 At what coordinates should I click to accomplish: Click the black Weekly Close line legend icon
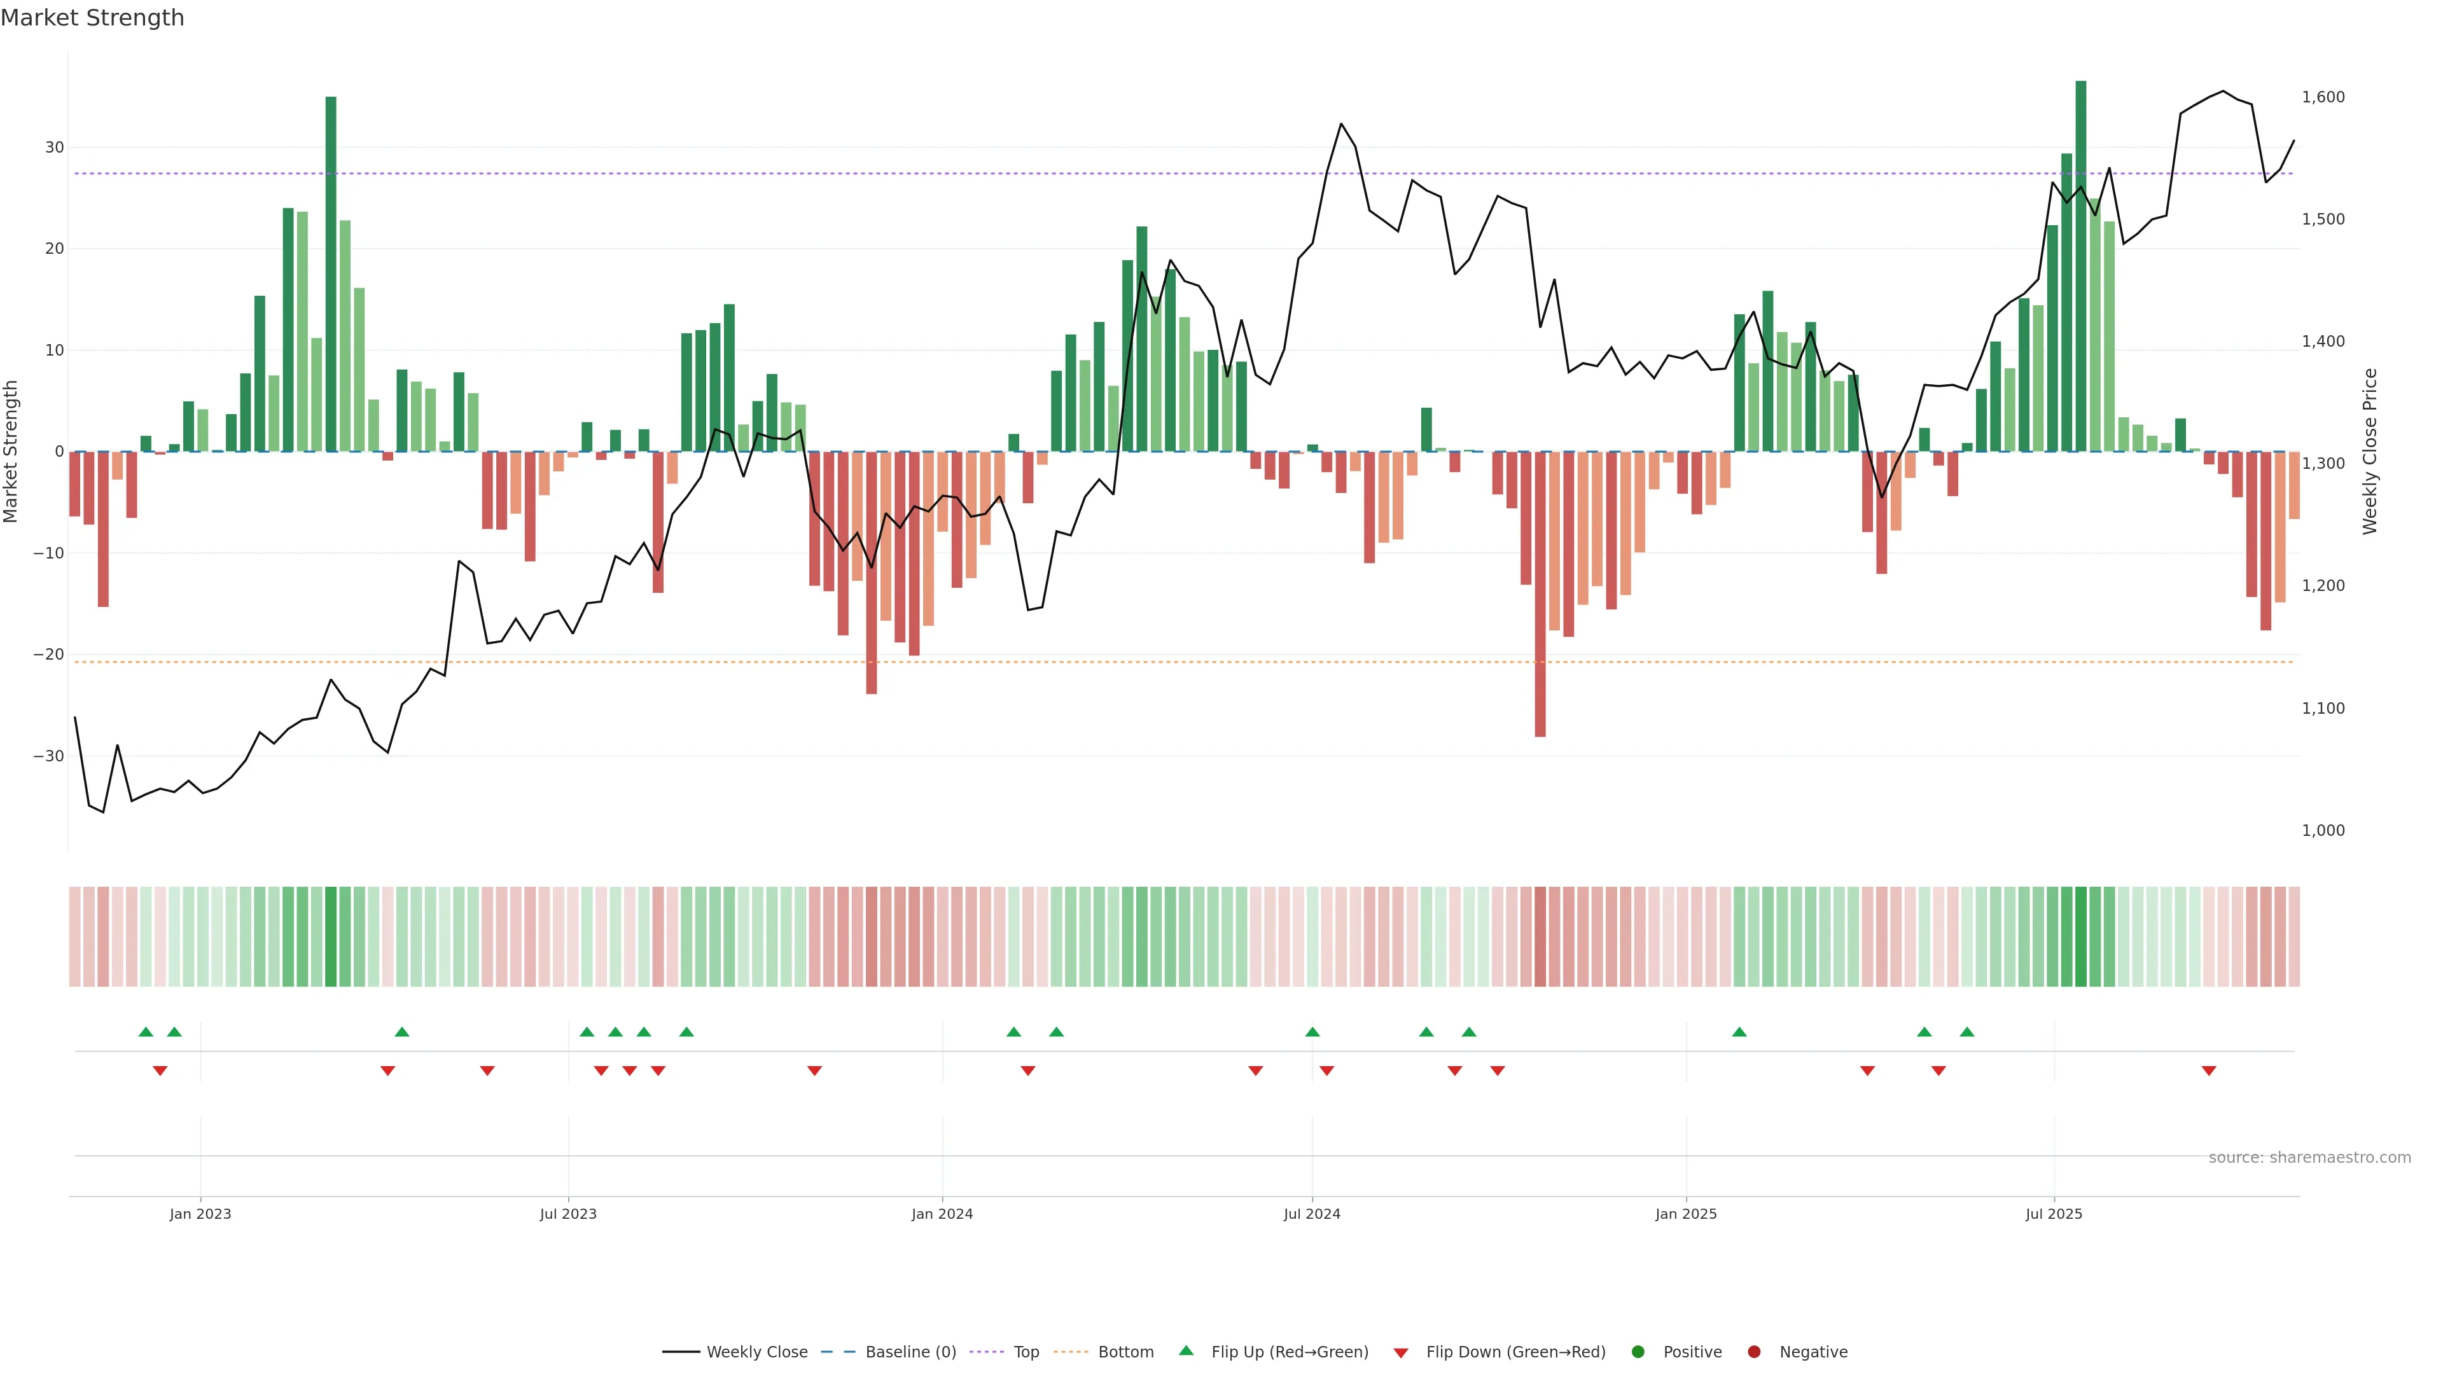681,1352
